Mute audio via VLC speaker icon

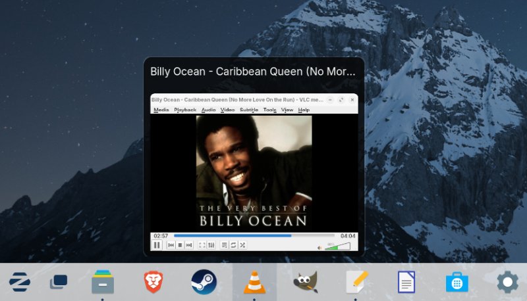319,248
